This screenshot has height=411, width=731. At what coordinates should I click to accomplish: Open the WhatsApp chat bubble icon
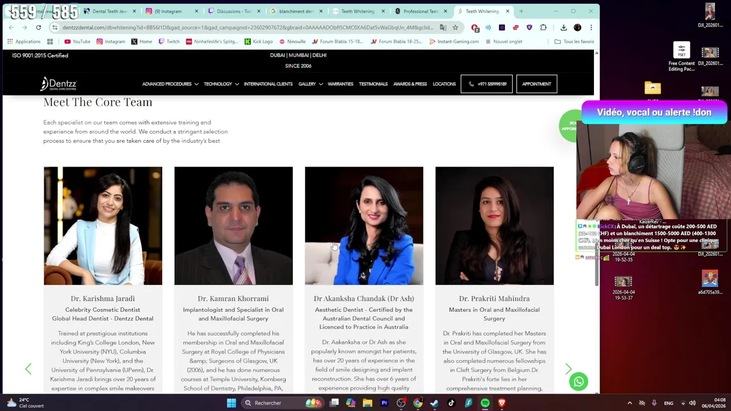(x=579, y=381)
